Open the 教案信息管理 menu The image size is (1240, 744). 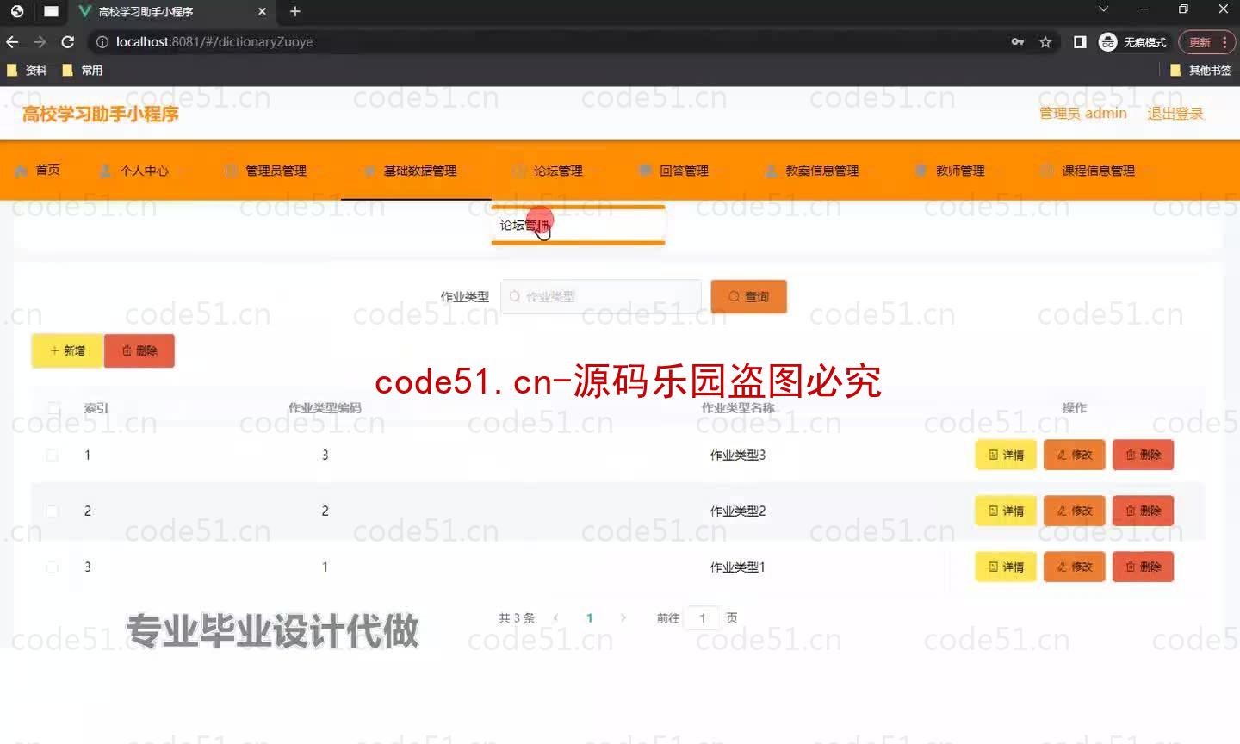(x=812, y=170)
